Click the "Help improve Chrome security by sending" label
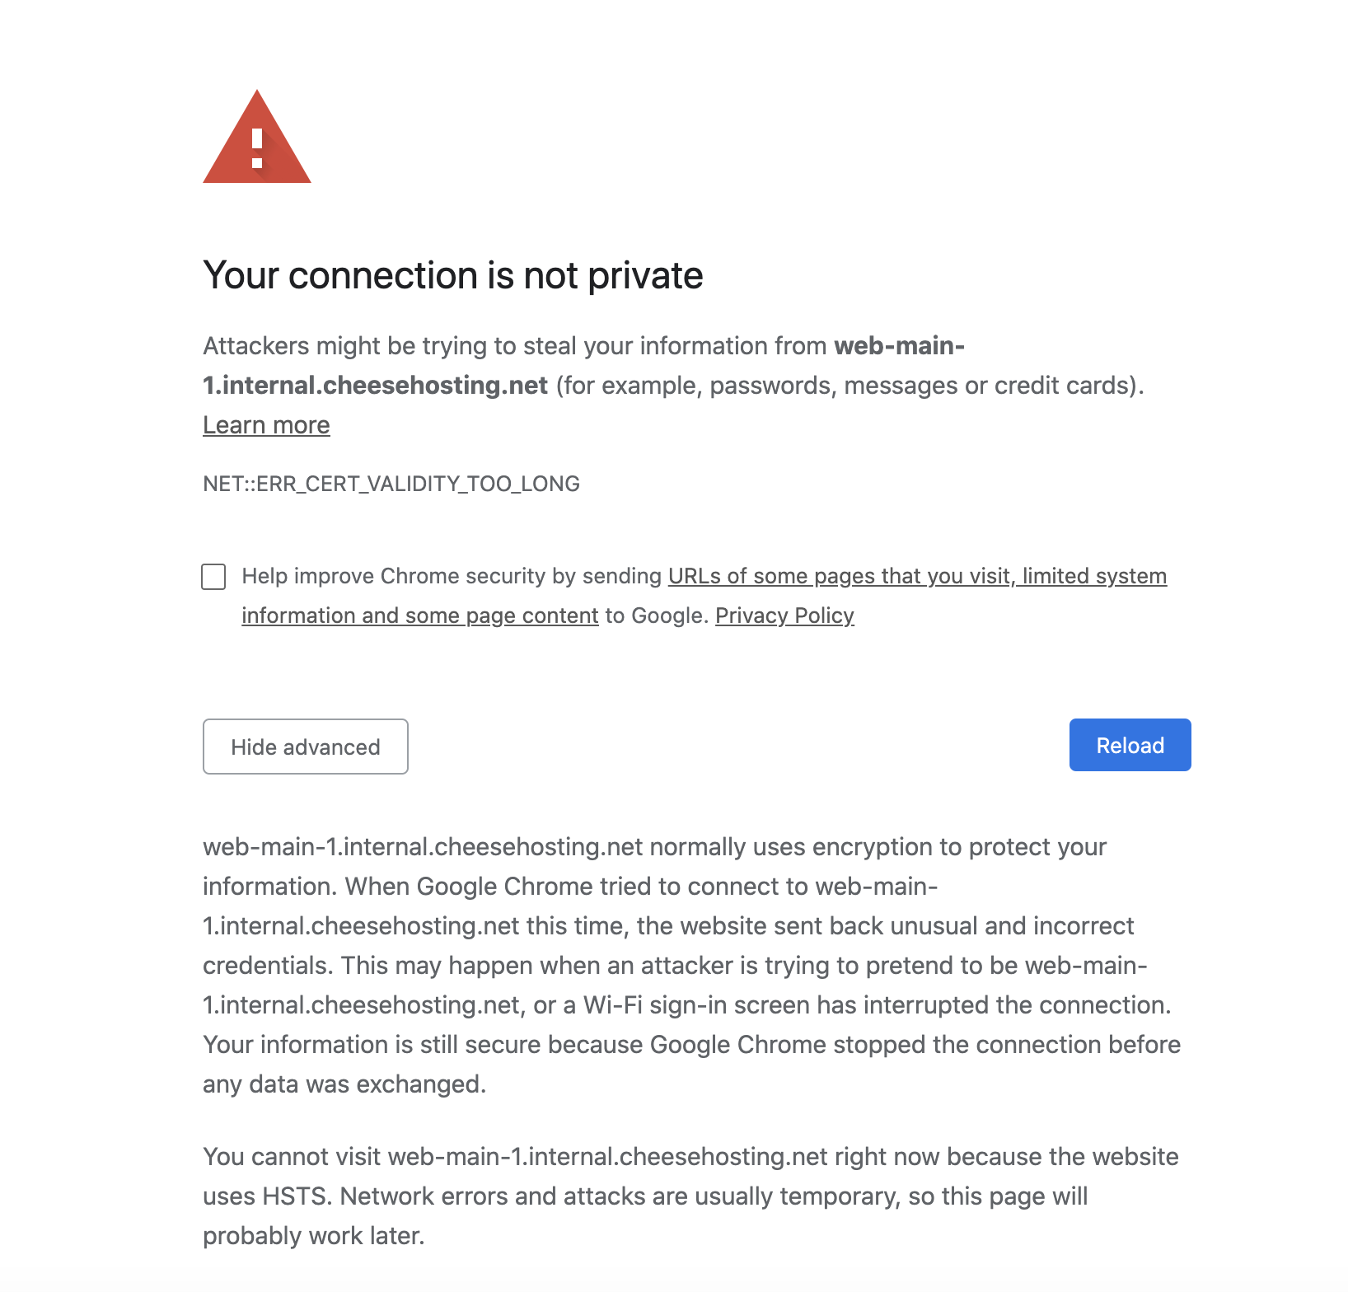This screenshot has width=1348, height=1292. [452, 576]
